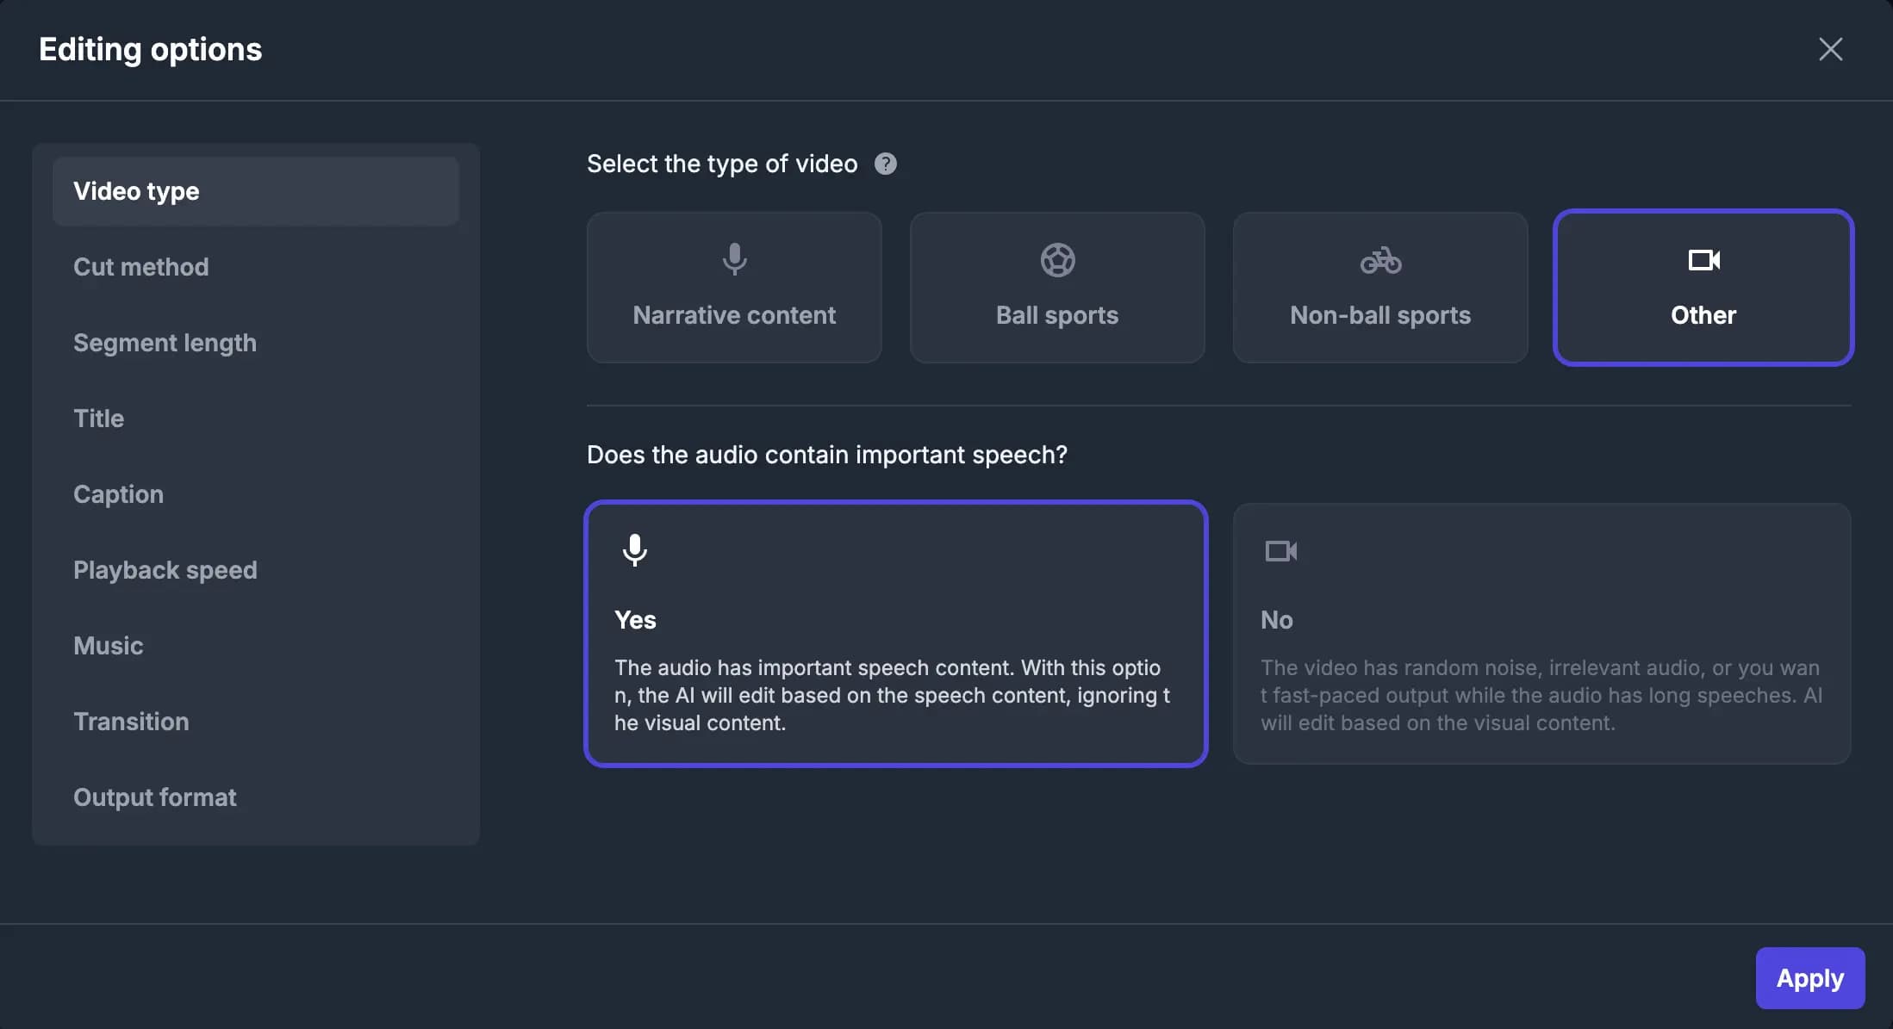Switch to Playback speed options
The width and height of the screenshot is (1893, 1029).
click(165, 570)
